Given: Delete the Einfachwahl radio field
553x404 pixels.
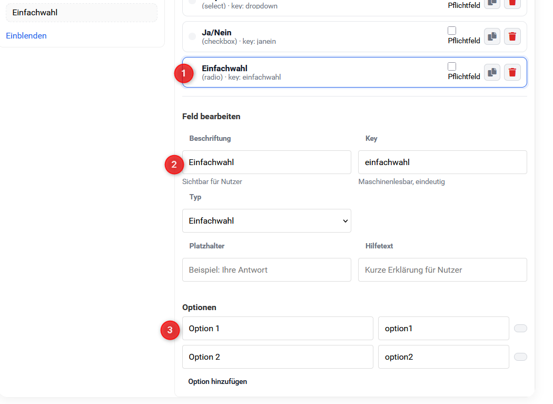Looking at the screenshot, I should [512, 72].
